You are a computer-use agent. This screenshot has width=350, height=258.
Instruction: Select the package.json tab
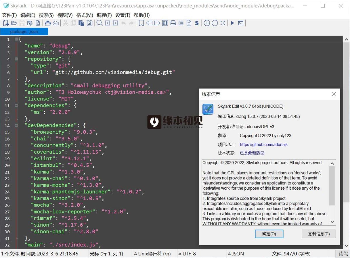tap(24, 31)
